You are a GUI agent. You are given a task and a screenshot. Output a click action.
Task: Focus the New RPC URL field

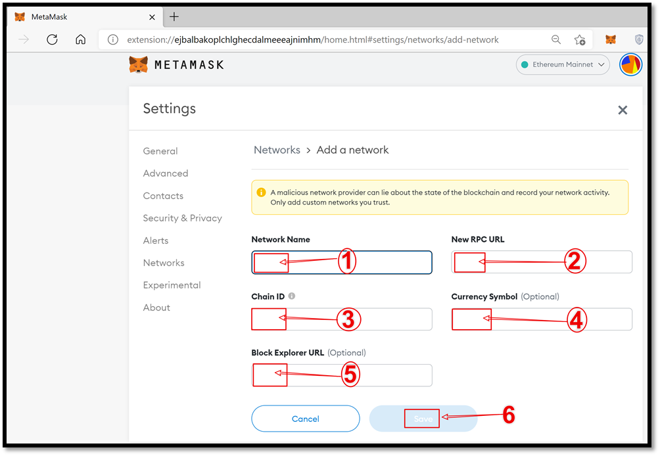pyautogui.click(x=542, y=262)
